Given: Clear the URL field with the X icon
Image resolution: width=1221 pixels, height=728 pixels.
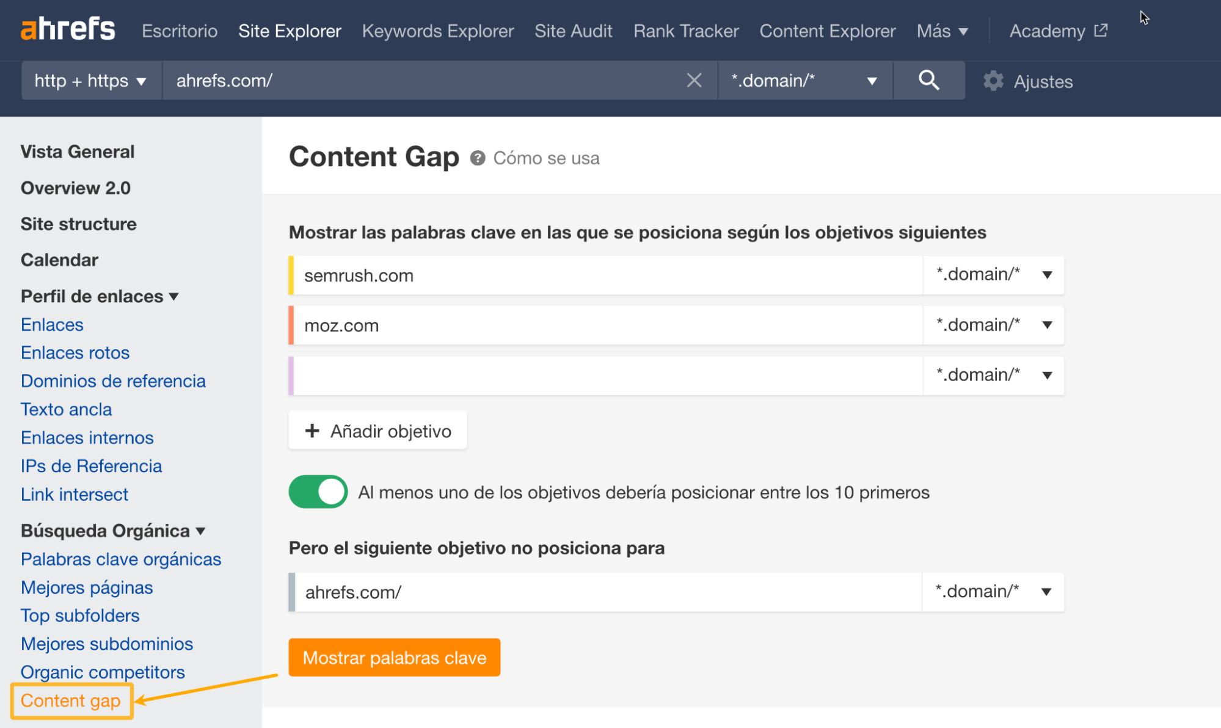Looking at the screenshot, I should pos(693,80).
